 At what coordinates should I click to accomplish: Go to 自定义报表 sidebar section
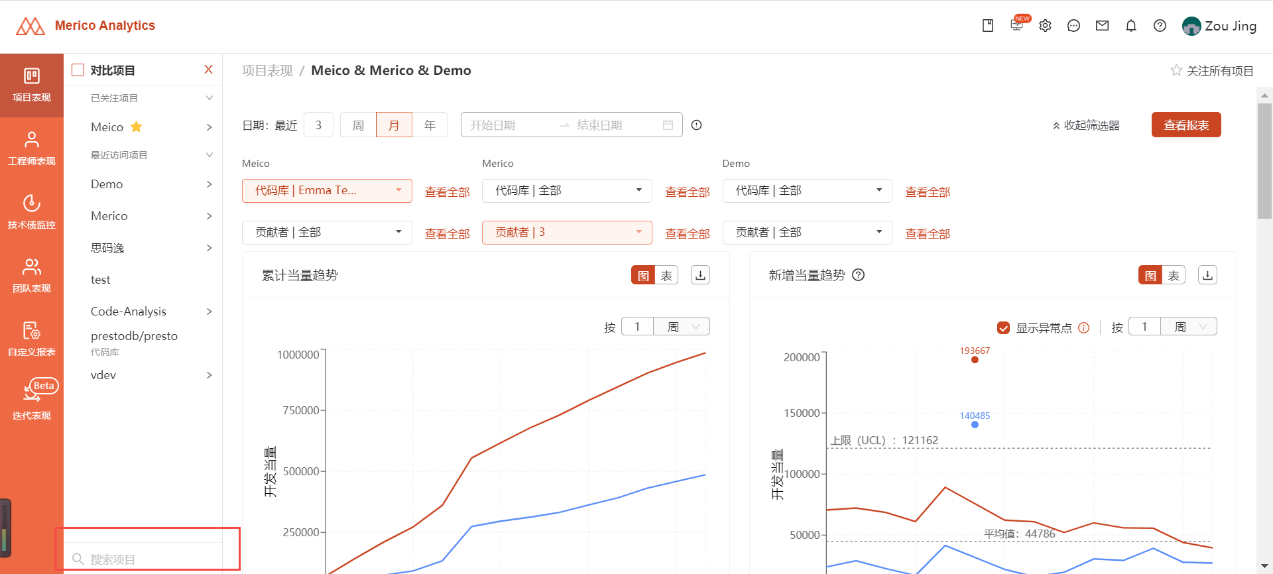pos(32,339)
